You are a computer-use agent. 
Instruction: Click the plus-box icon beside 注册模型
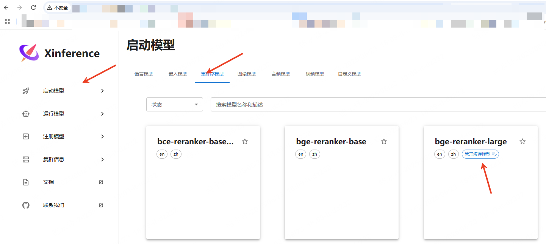26,136
